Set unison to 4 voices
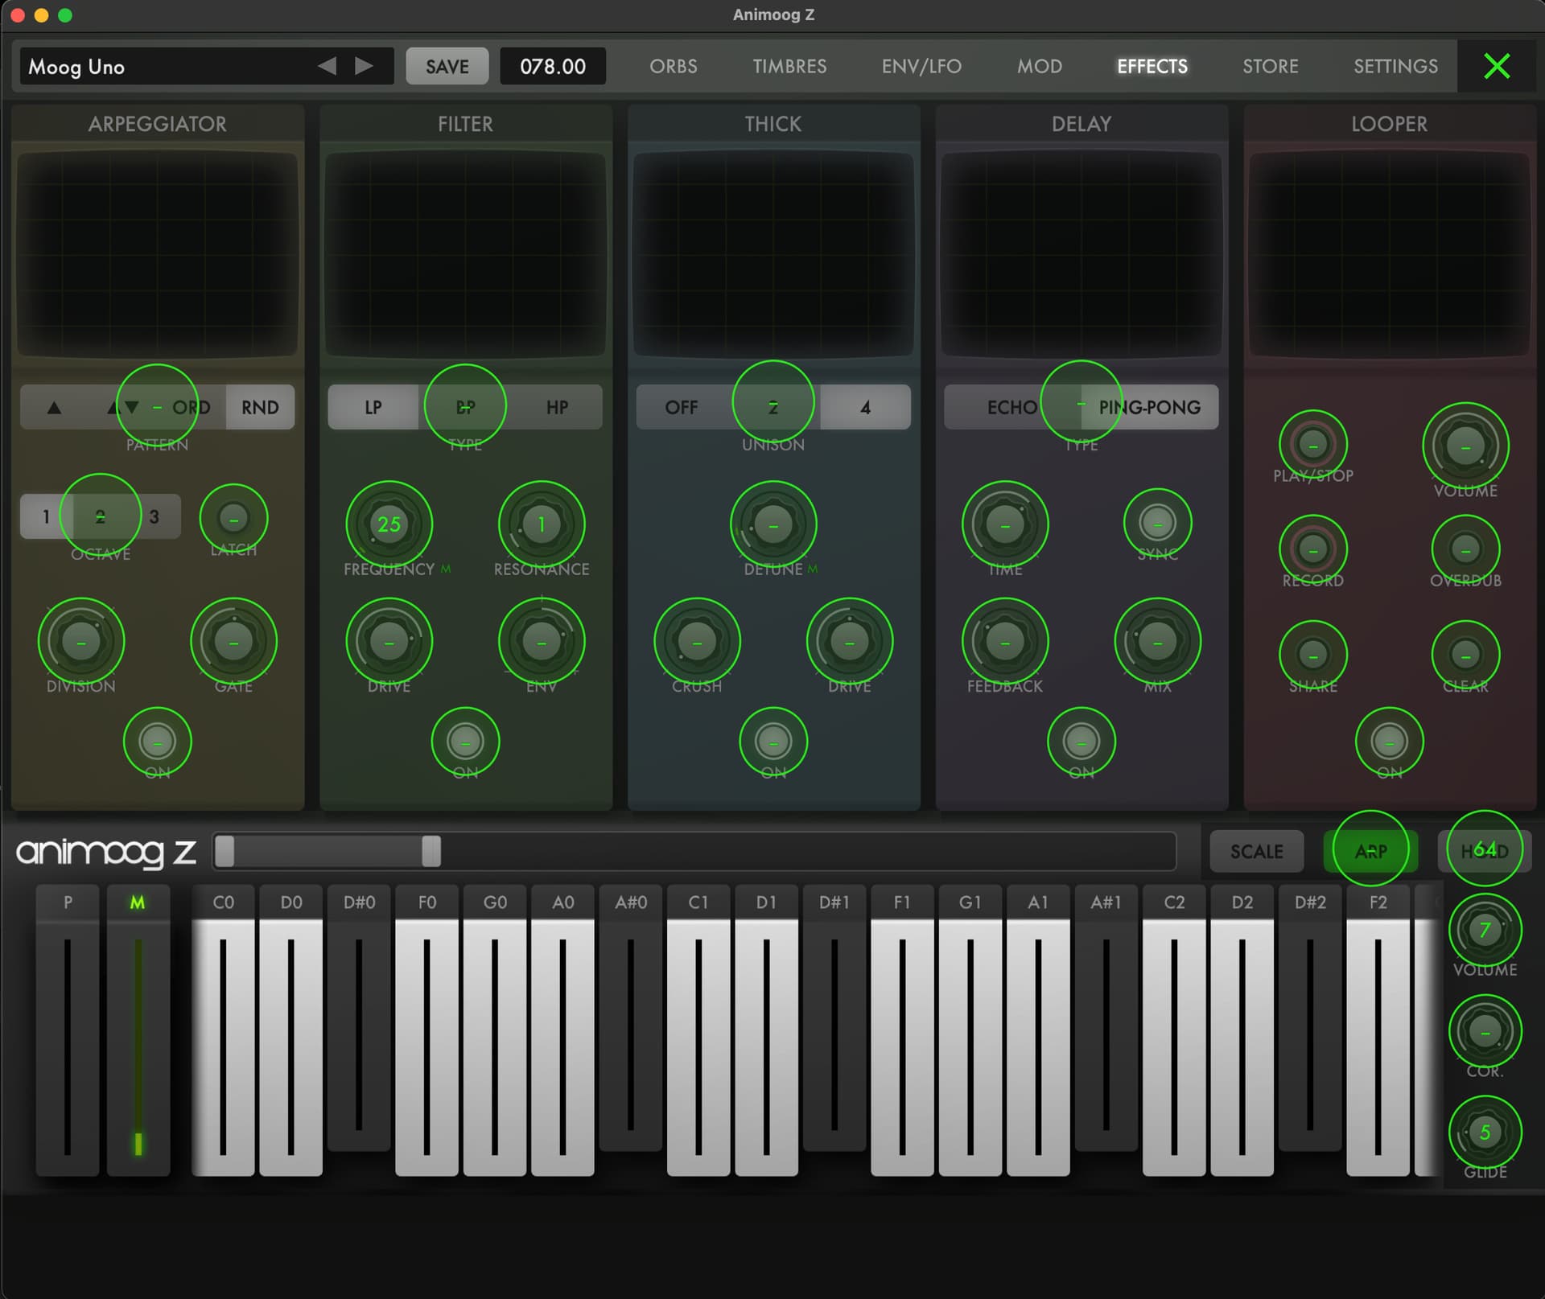The height and width of the screenshot is (1299, 1545). click(x=865, y=407)
